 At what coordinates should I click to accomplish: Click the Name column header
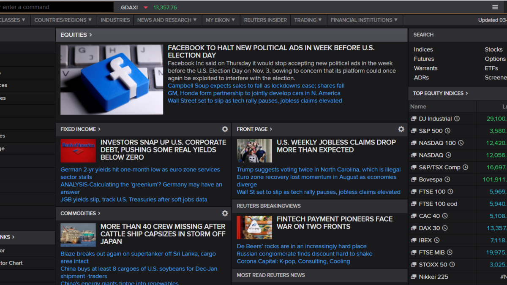click(418, 107)
